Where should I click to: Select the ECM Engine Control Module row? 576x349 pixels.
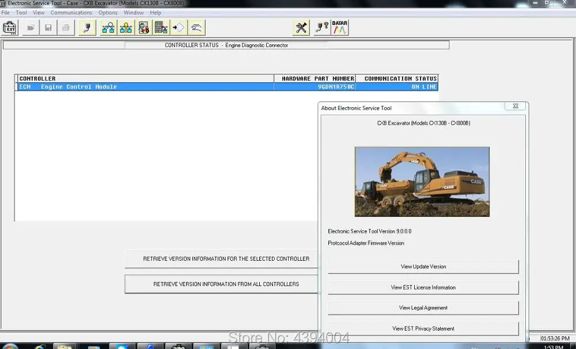[x=228, y=87]
